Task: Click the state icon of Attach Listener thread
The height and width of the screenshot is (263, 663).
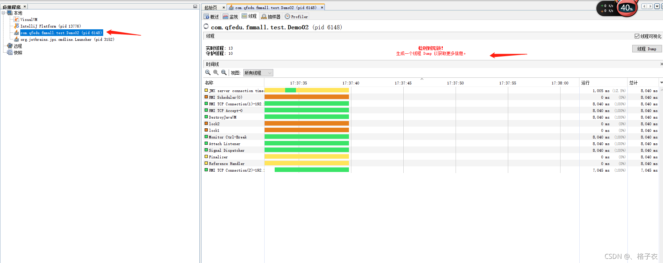Action: (206, 143)
